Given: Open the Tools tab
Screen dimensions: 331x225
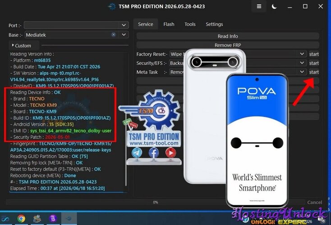Looking at the screenshot, I should [x=190, y=24].
